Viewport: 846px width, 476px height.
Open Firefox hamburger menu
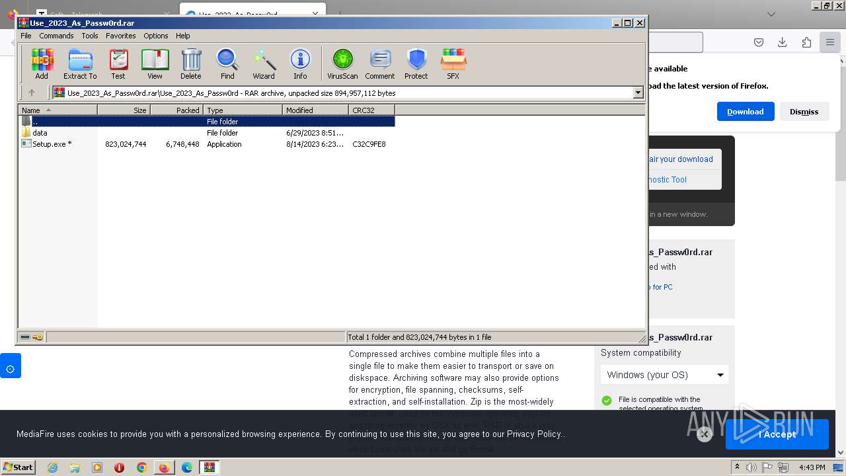(829, 42)
